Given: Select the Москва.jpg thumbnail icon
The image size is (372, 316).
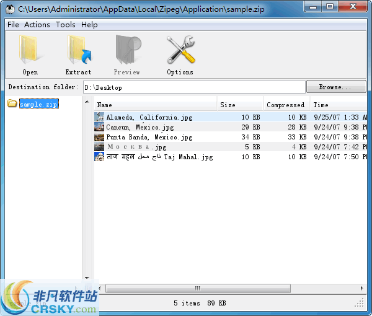Looking at the screenshot, I should point(99,147).
